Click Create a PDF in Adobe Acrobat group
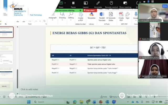The image size is (168, 105). click(x=81, y=17)
